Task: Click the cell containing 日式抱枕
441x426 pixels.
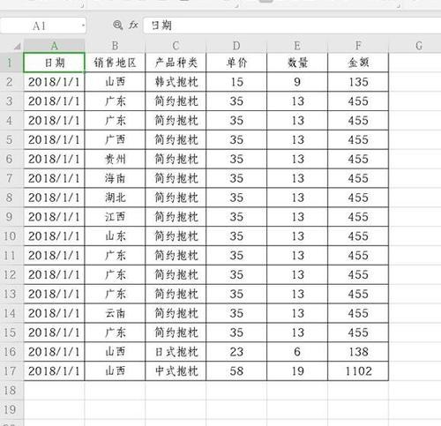Action: coord(176,352)
